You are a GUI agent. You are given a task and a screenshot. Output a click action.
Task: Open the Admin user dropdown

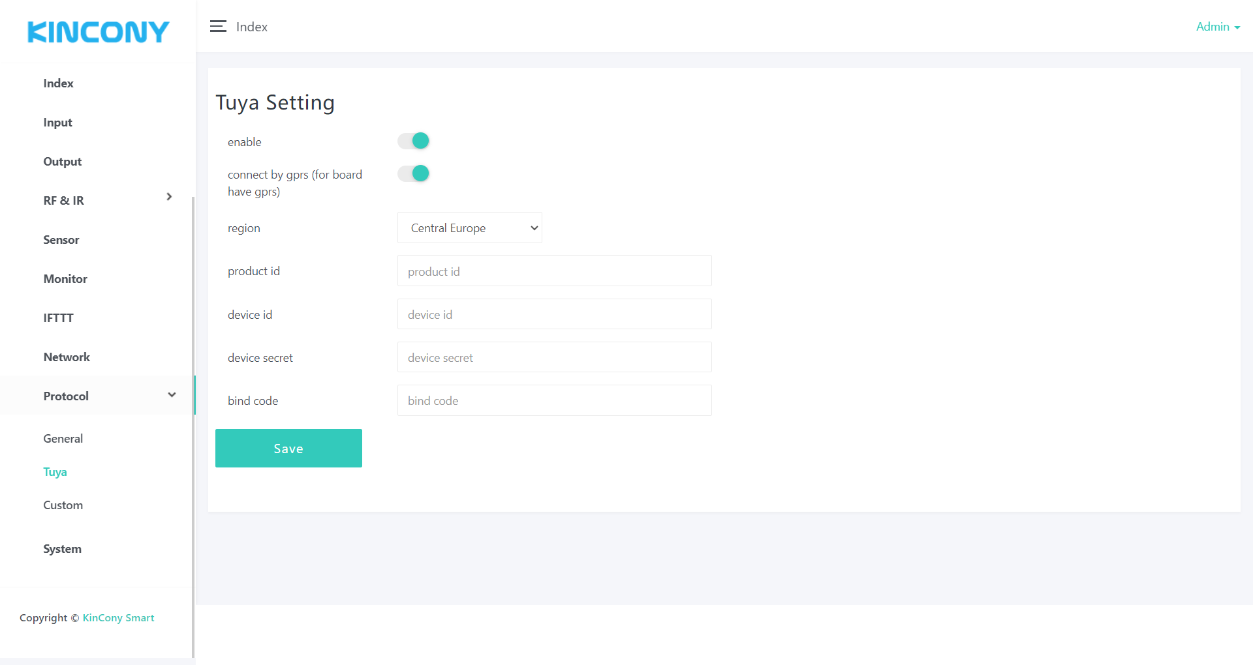click(x=1217, y=27)
